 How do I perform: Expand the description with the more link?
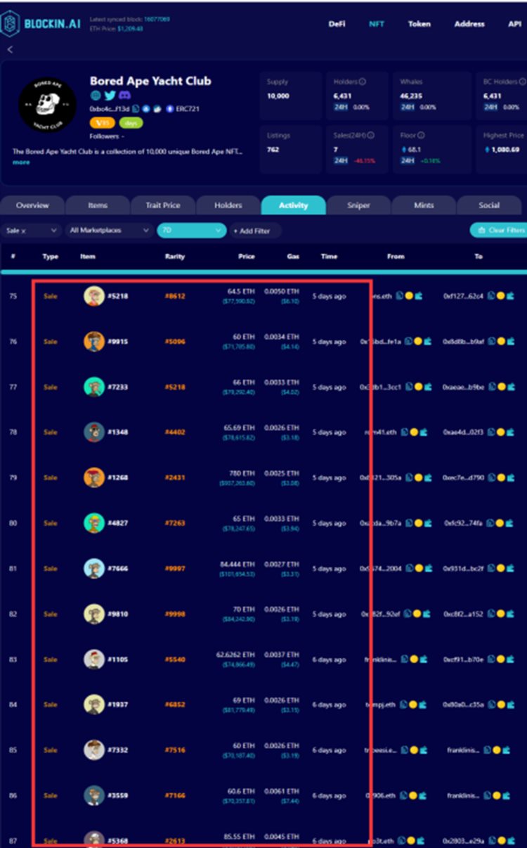(21, 162)
